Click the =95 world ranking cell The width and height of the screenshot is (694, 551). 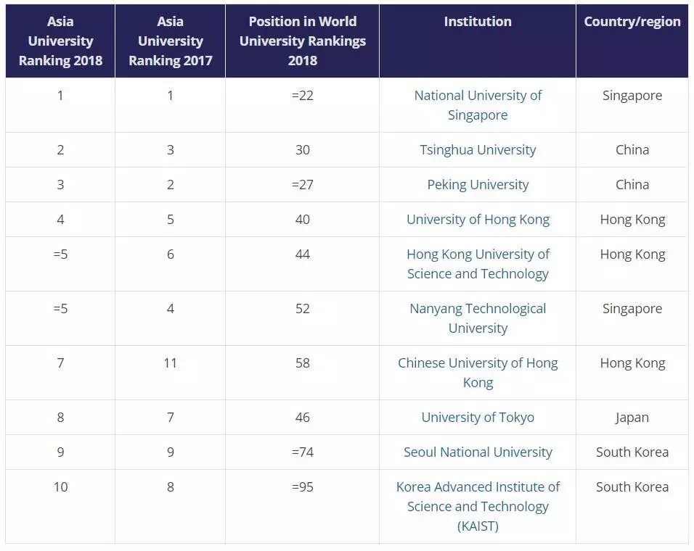(302, 487)
